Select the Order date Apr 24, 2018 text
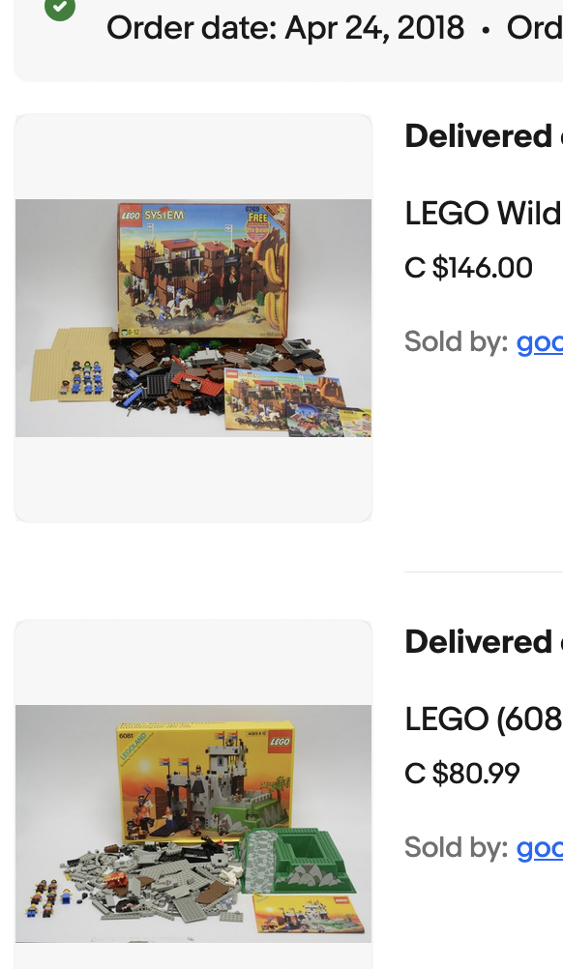Image resolution: width=563 pixels, height=969 pixels. 285,28
